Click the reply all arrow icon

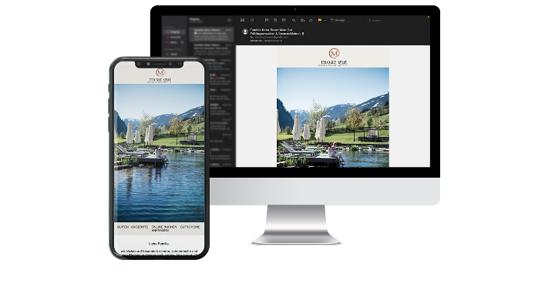coord(302,21)
